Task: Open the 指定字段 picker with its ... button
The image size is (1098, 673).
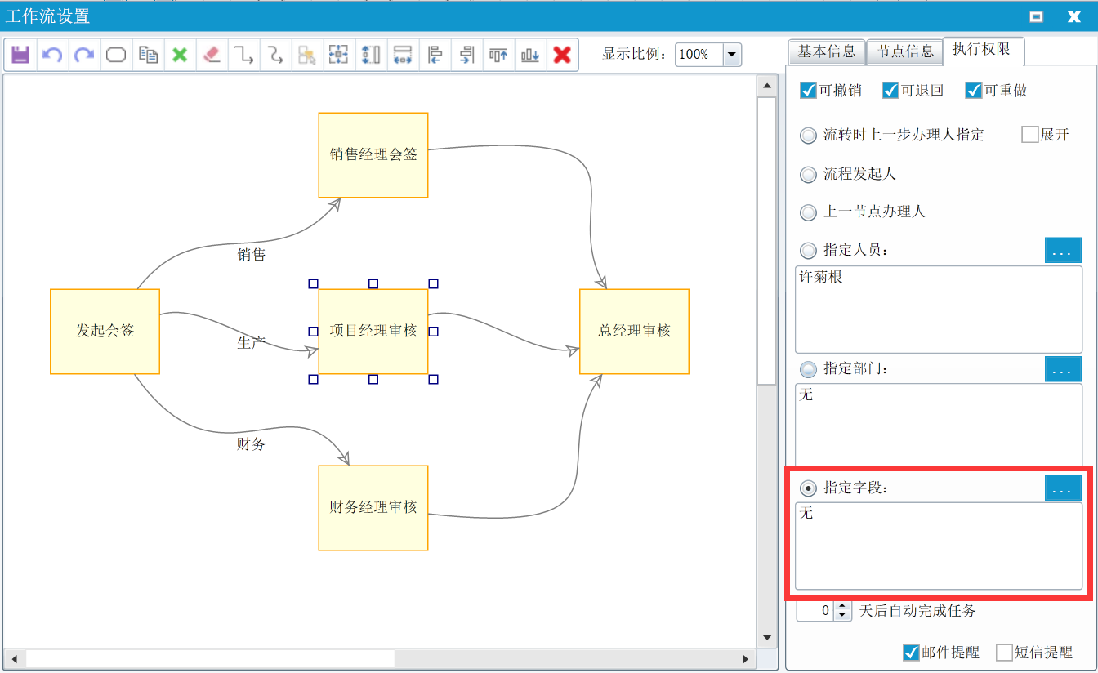Action: point(1063,488)
